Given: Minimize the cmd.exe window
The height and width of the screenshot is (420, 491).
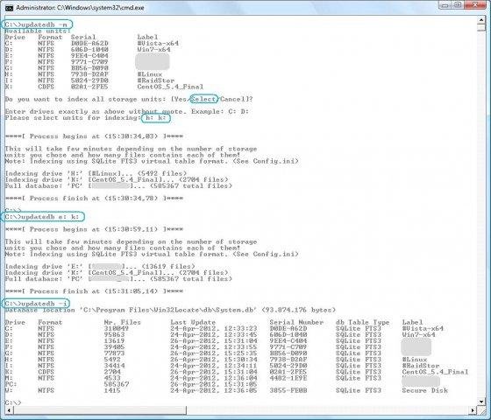Looking at the screenshot, I should click(445, 4).
